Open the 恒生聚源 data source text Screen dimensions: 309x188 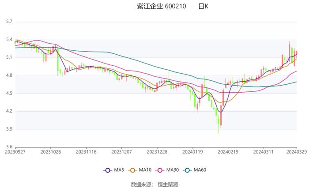click(x=168, y=184)
